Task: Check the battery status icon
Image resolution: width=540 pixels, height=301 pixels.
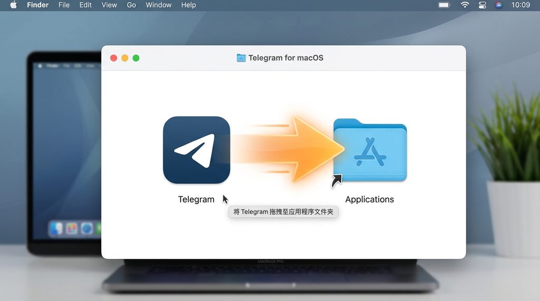Action: [444, 5]
